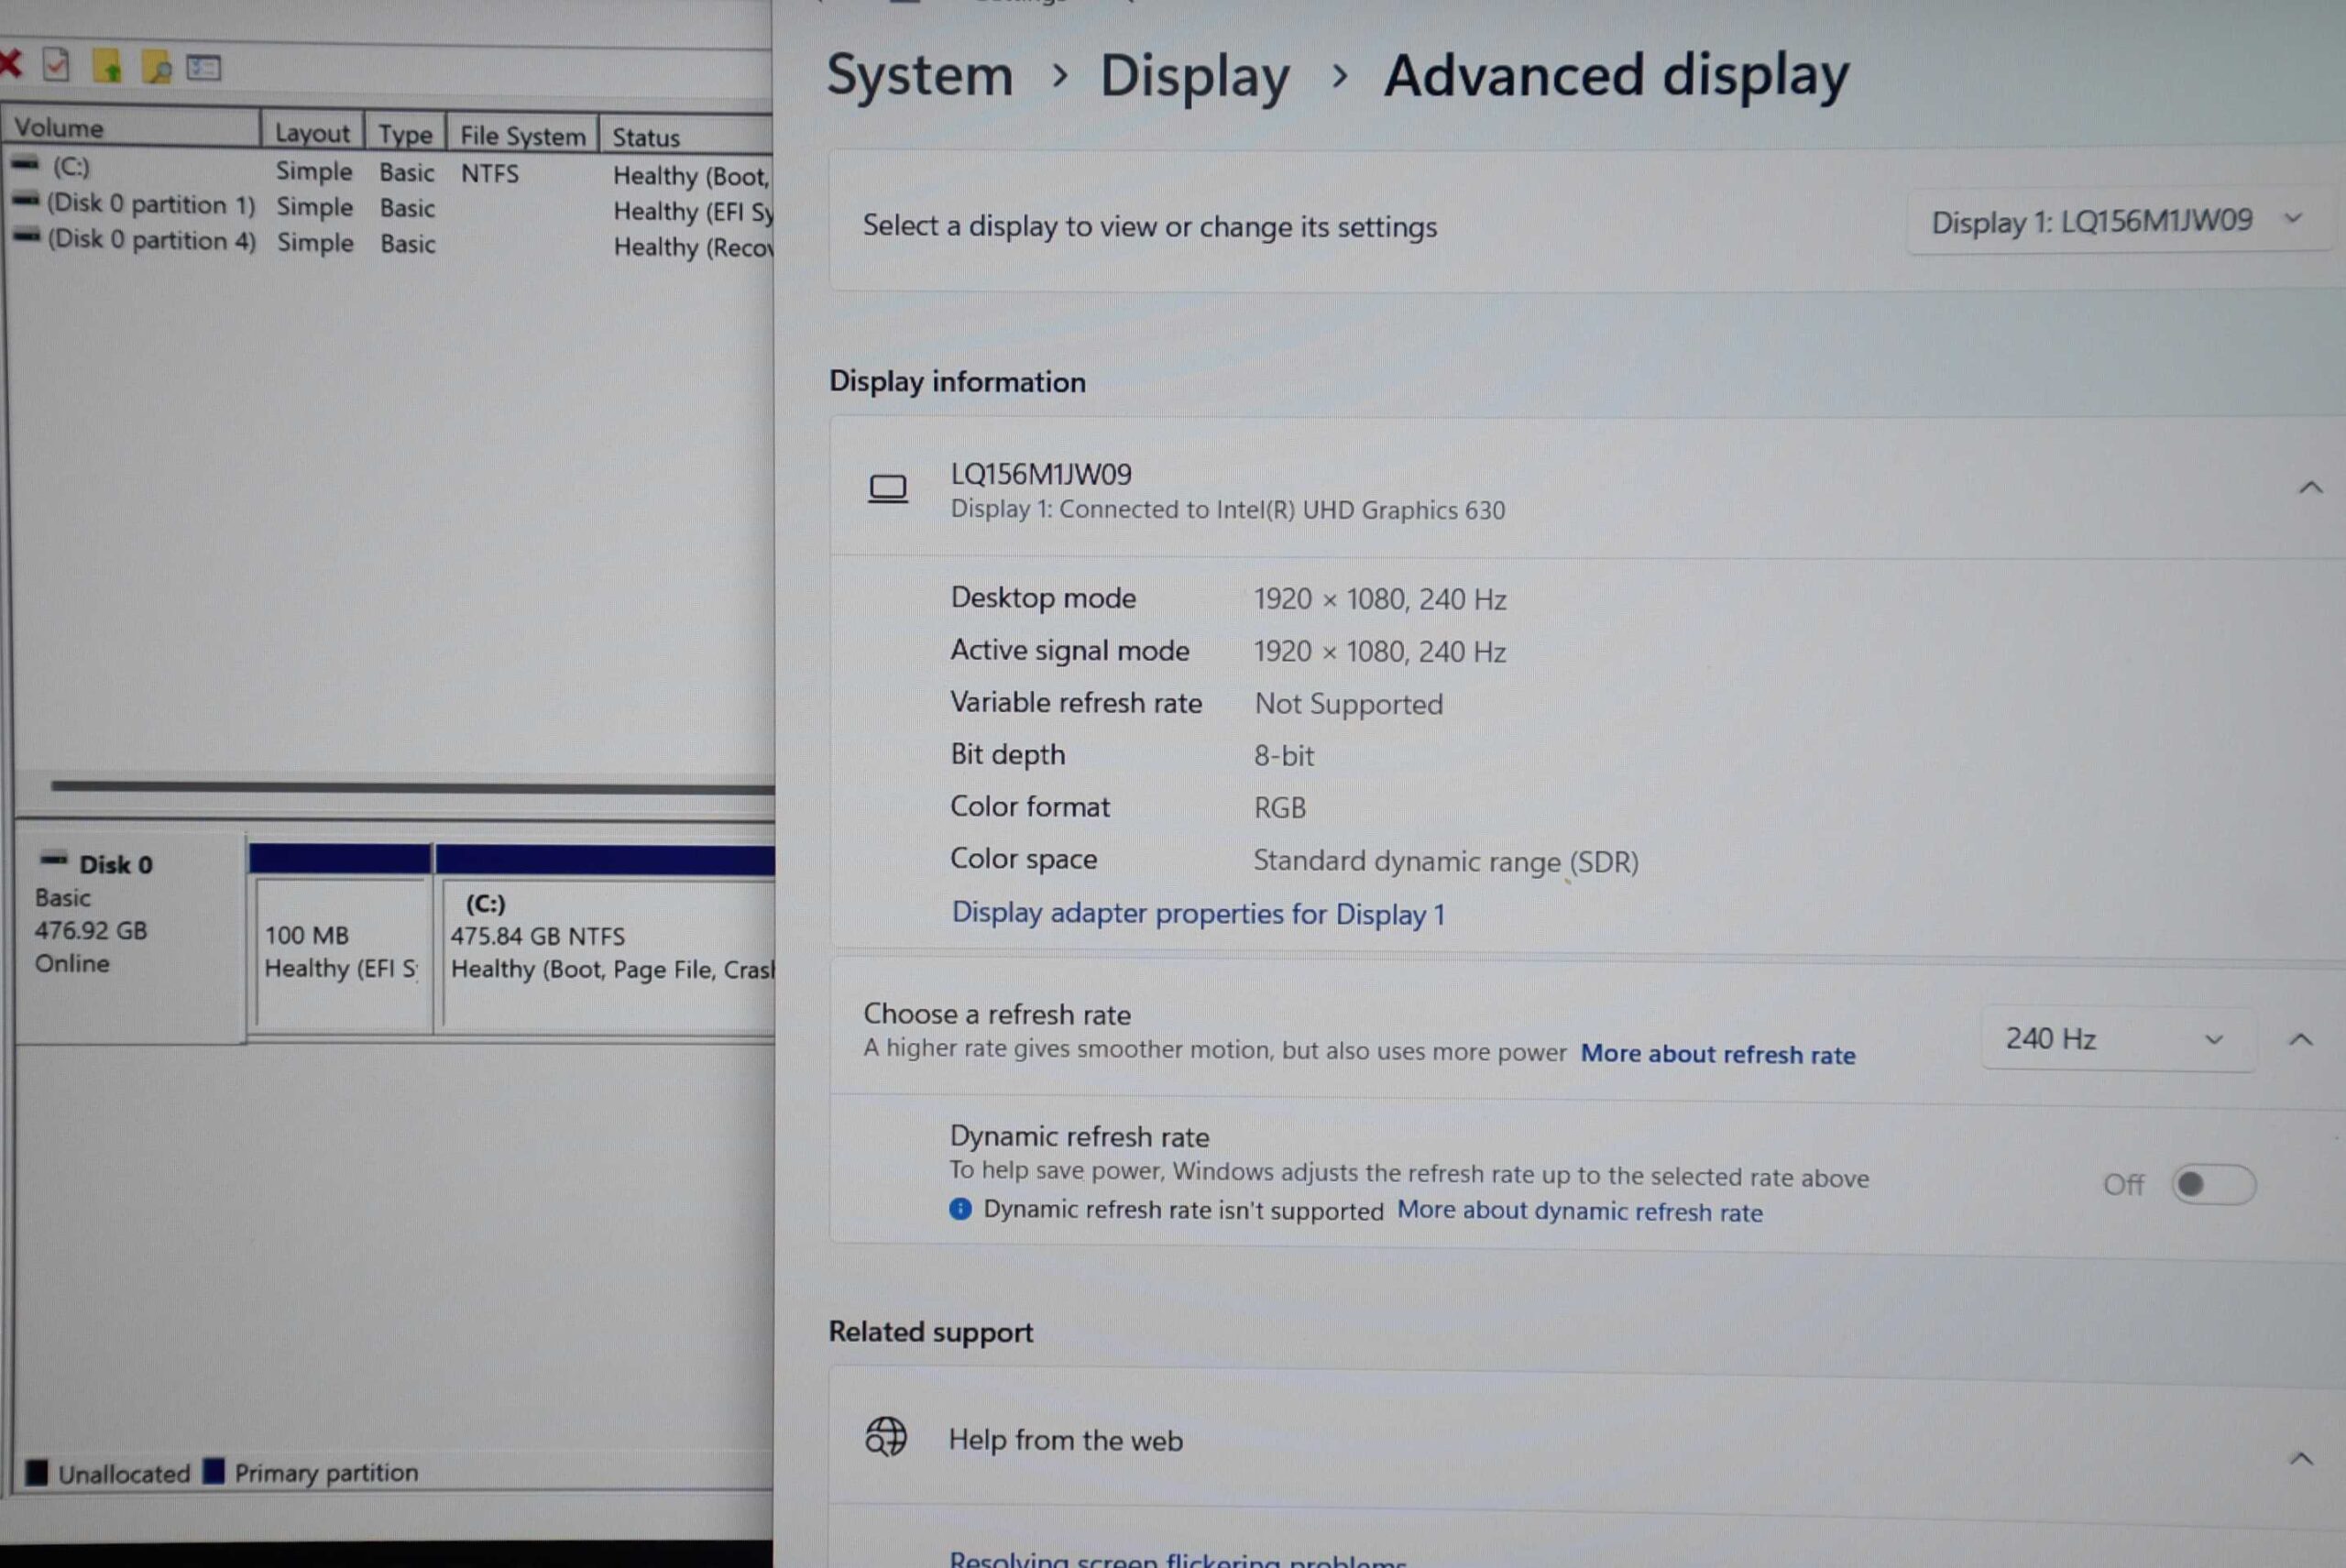Click the folder with magnifier icon
This screenshot has width=2346, height=1568.
(156, 67)
